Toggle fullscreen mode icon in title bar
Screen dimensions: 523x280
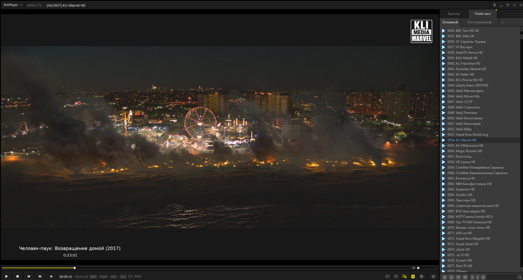pos(514,5)
